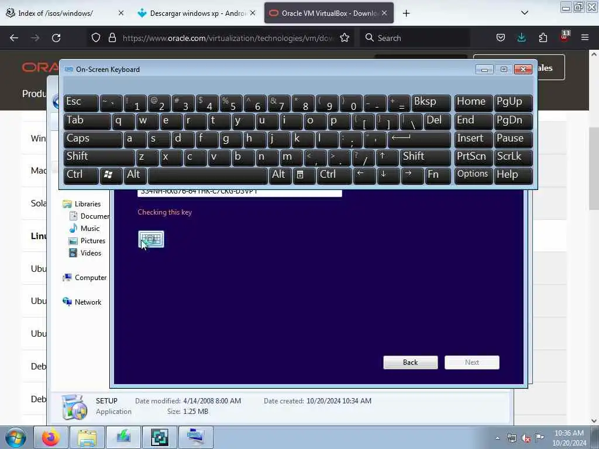This screenshot has height=449, width=599.
Task: Open the Windows Explorer taskbar icon
Action: [x=87, y=437]
